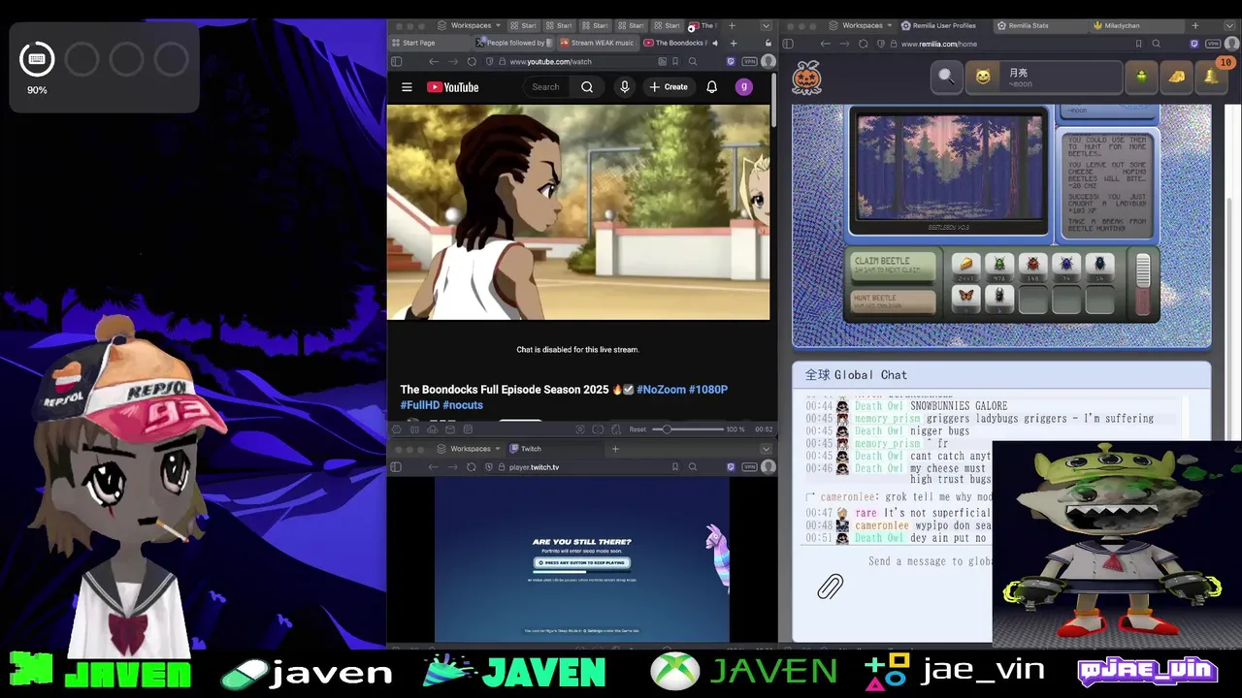Open tab list chevron in YouTube window

click(x=766, y=25)
